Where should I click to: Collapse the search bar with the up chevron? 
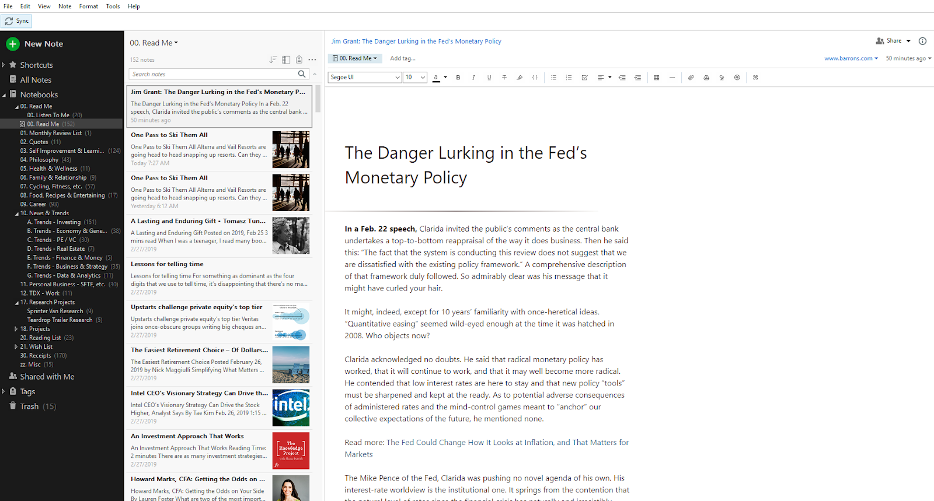tap(315, 74)
